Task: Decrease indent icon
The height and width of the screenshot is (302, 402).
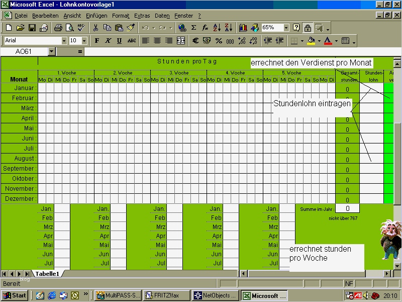Action: tap(268, 41)
